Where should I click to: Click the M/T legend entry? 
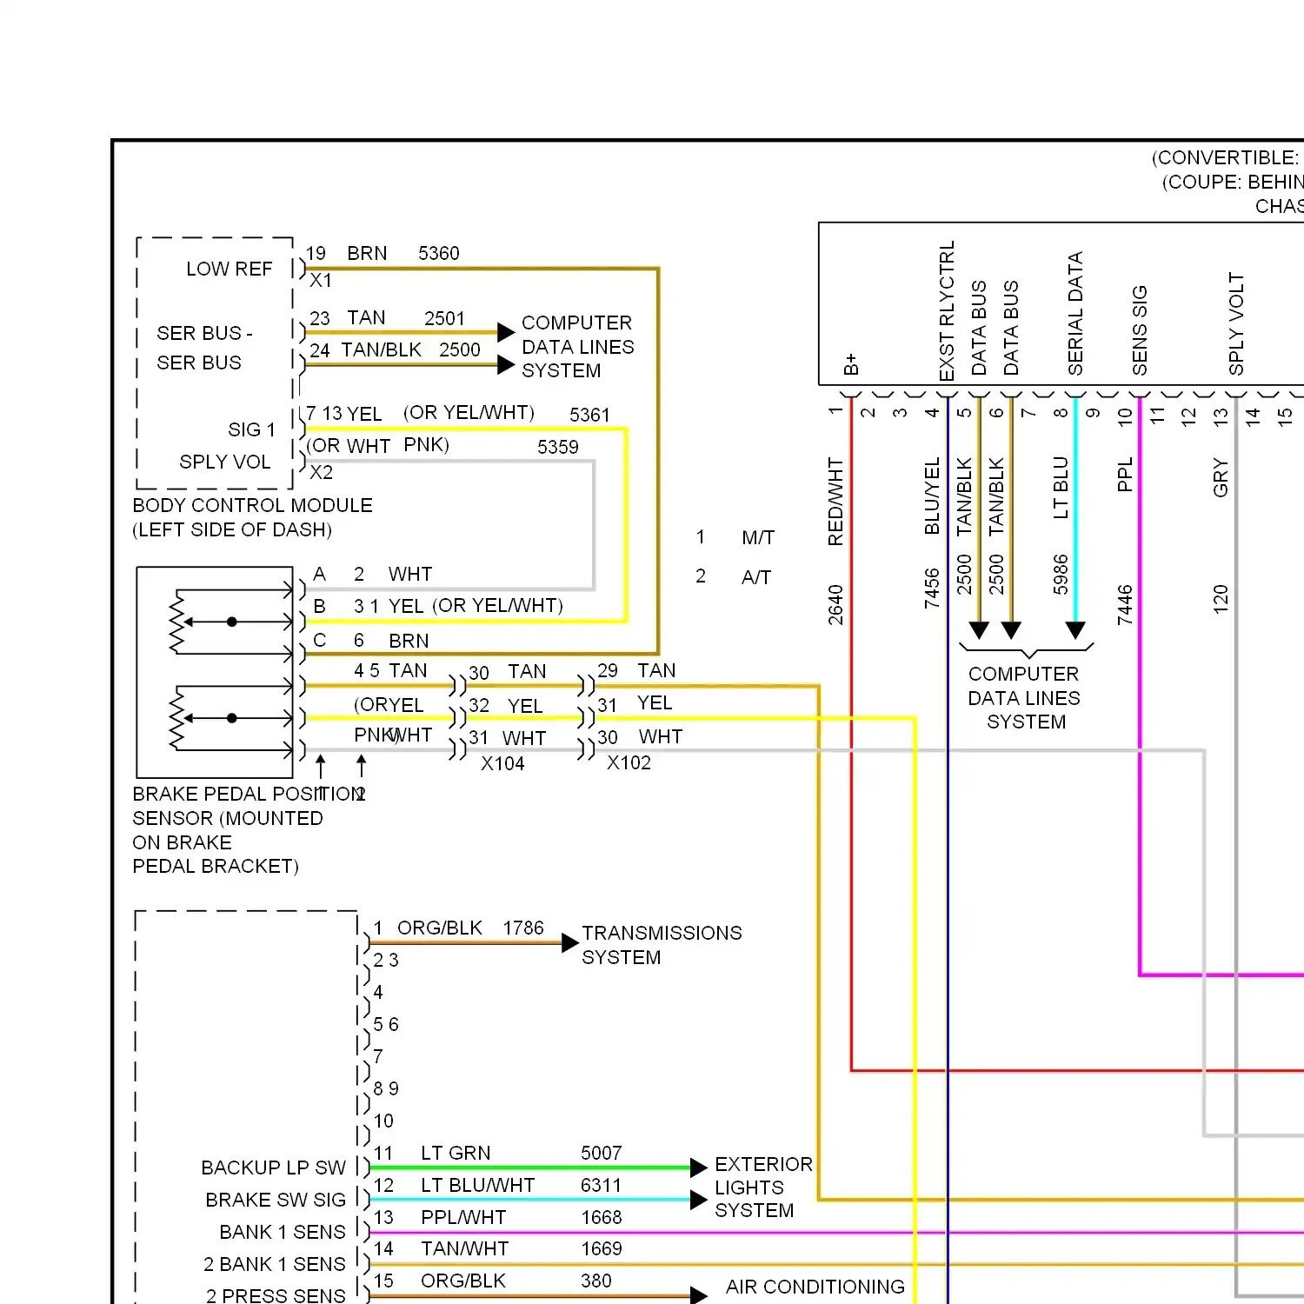(758, 538)
